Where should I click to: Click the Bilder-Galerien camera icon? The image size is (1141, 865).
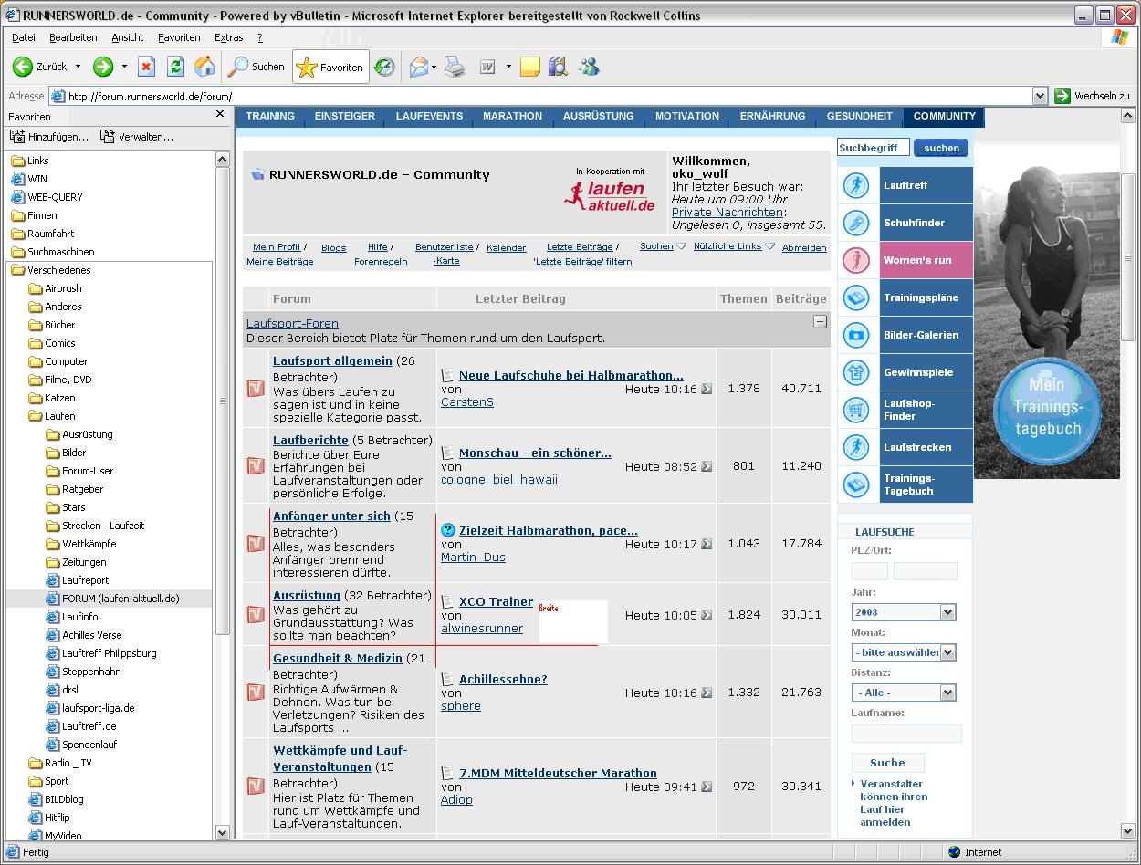click(856, 335)
